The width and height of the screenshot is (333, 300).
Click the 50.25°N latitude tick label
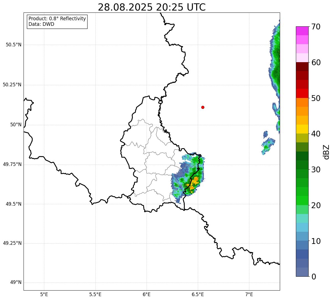pos(12,85)
